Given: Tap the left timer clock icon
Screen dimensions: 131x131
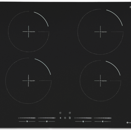Looking at the screenshot, I should pos(60,113).
